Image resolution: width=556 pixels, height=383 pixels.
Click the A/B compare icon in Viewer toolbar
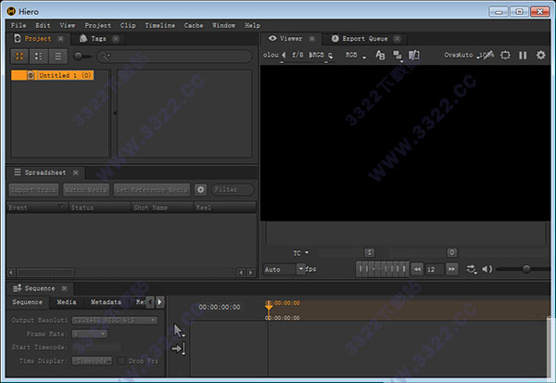pyautogui.click(x=380, y=55)
